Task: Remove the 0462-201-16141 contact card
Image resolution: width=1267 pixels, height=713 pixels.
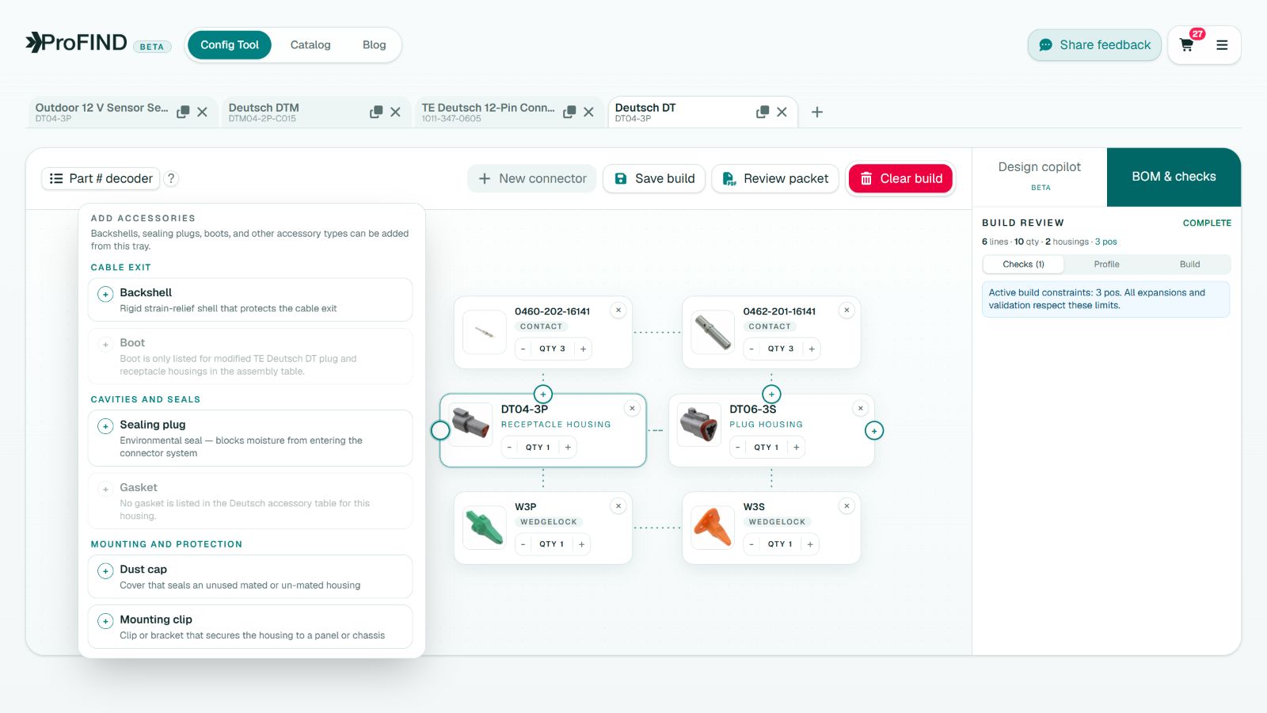Action: (x=847, y=311)
